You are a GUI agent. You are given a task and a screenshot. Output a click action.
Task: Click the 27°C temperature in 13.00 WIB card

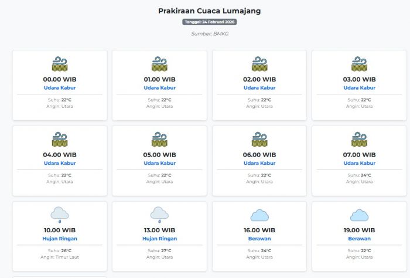[x=166, y=250]
